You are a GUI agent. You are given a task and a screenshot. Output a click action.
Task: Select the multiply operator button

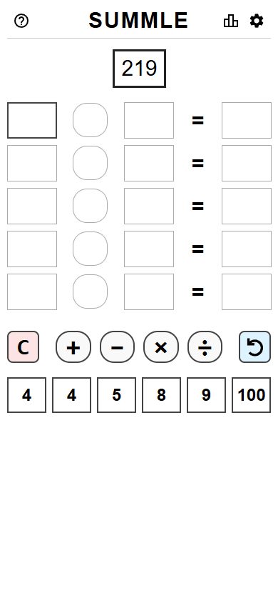coord(161,347)
